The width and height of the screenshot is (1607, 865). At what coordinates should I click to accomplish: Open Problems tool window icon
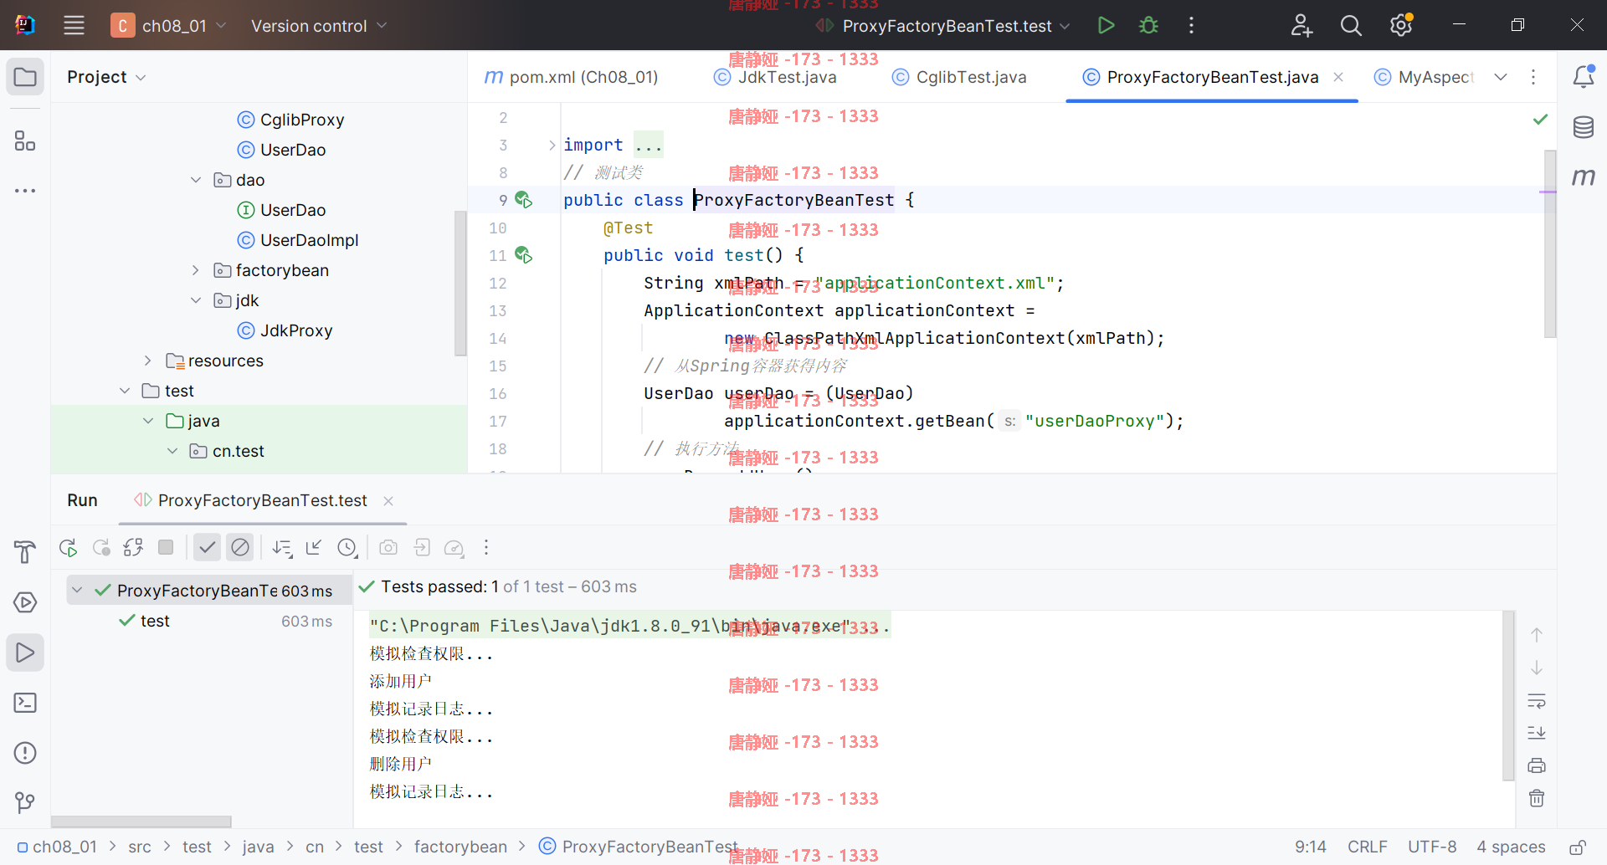pyautogui.click(x=25, y=753)
